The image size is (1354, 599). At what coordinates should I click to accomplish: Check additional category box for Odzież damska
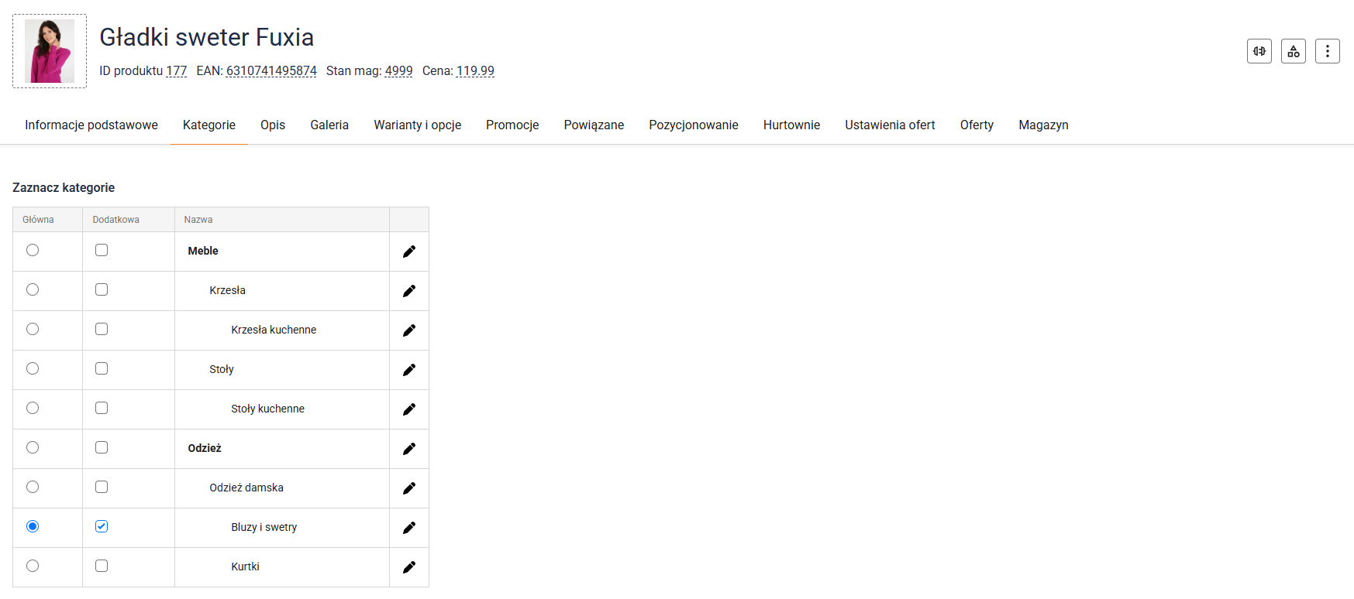click(x=102, y=487)
